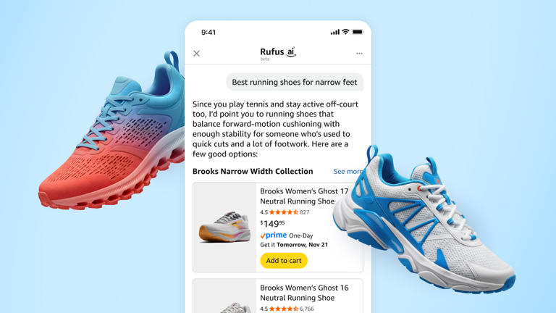Open Brooks Women's Ghost 16 product title
This screenshot has height=313, width=556.
coord(304,293)
